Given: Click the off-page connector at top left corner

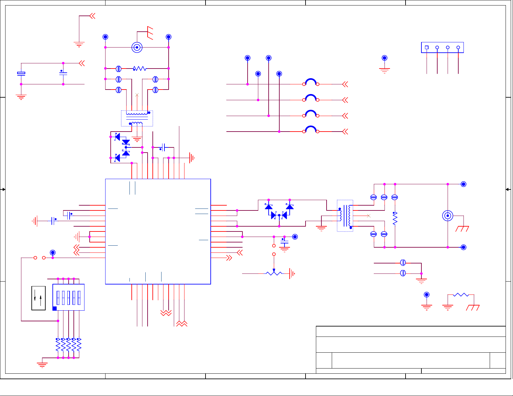Looking at the screenshot, I should 92,16.
